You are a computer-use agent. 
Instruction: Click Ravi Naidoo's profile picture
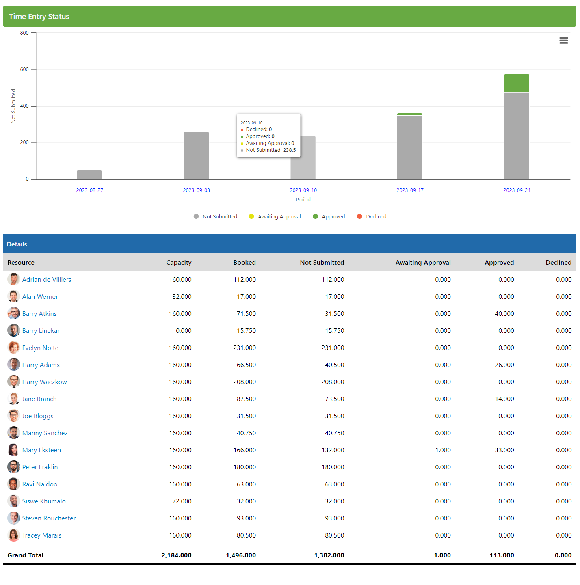(x=13, y=484)
